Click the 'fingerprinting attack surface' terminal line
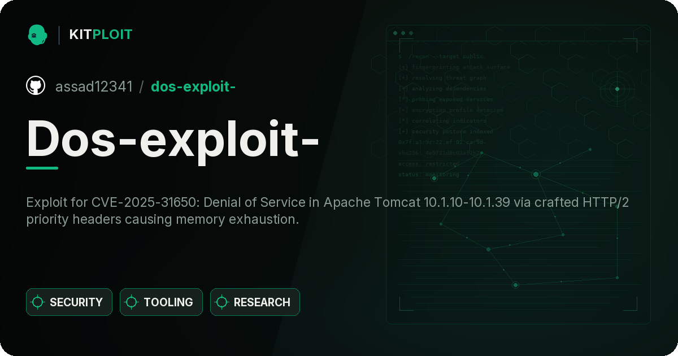678x356 pixels. [x=454, y=67]
